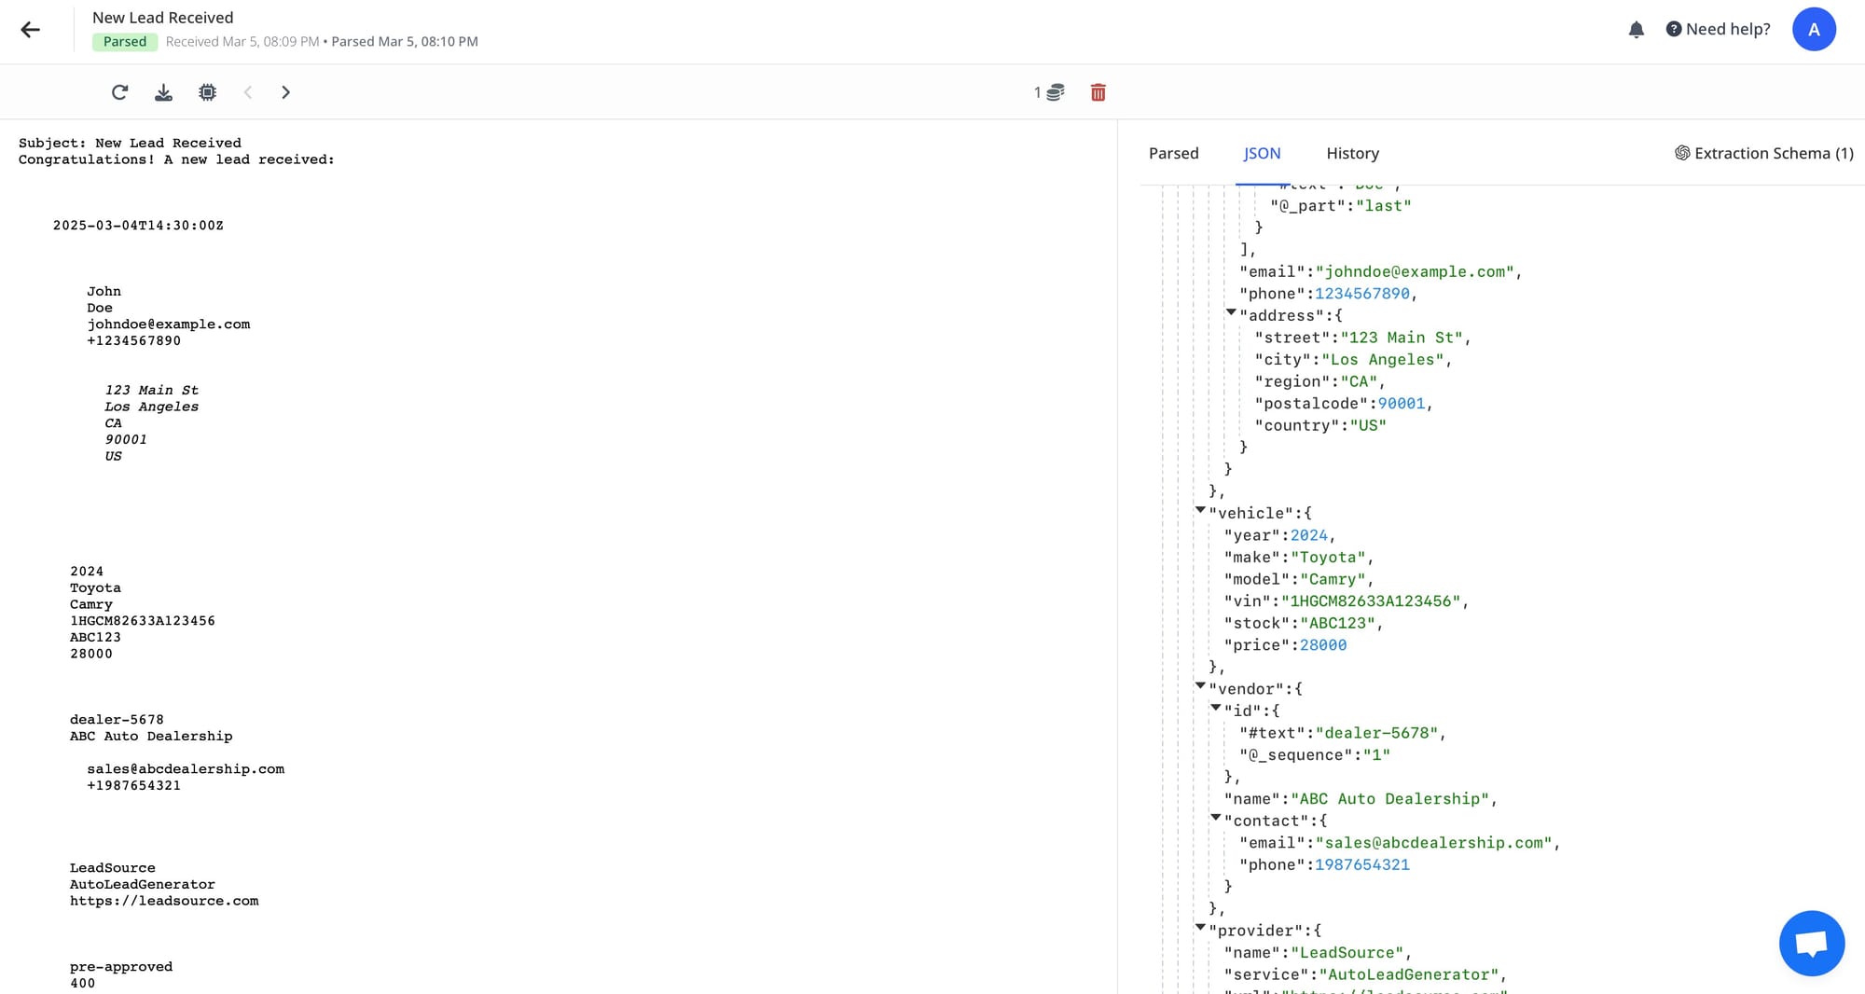The image size is (1865, 994).
Task: Collapse the "vendor" JSON node
Action: [x=1200, y=685]
